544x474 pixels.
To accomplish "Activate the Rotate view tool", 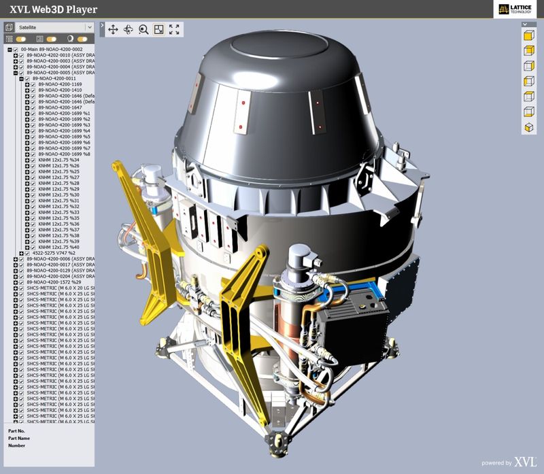I will (x=129, y=29).
